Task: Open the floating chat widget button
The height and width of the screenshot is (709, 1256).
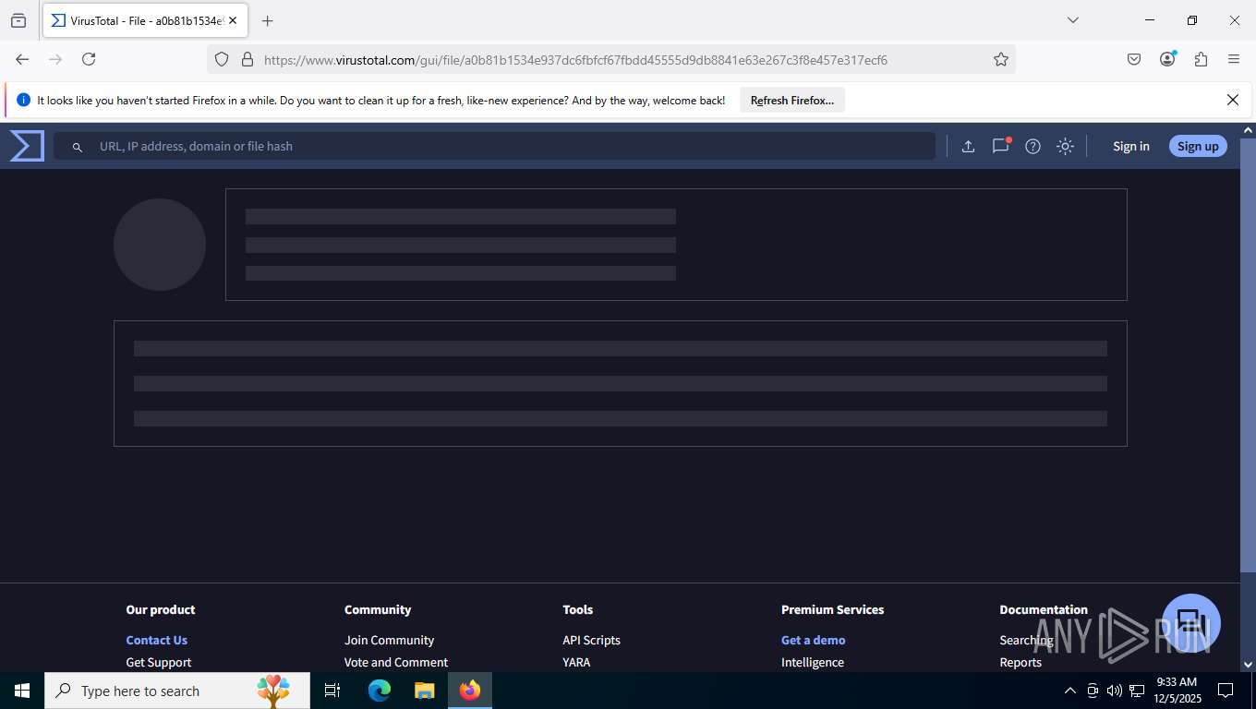Action: (1191, 623)
